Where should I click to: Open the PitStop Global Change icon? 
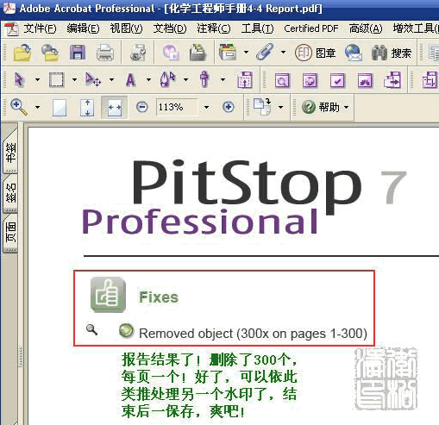tap(310, 80)
